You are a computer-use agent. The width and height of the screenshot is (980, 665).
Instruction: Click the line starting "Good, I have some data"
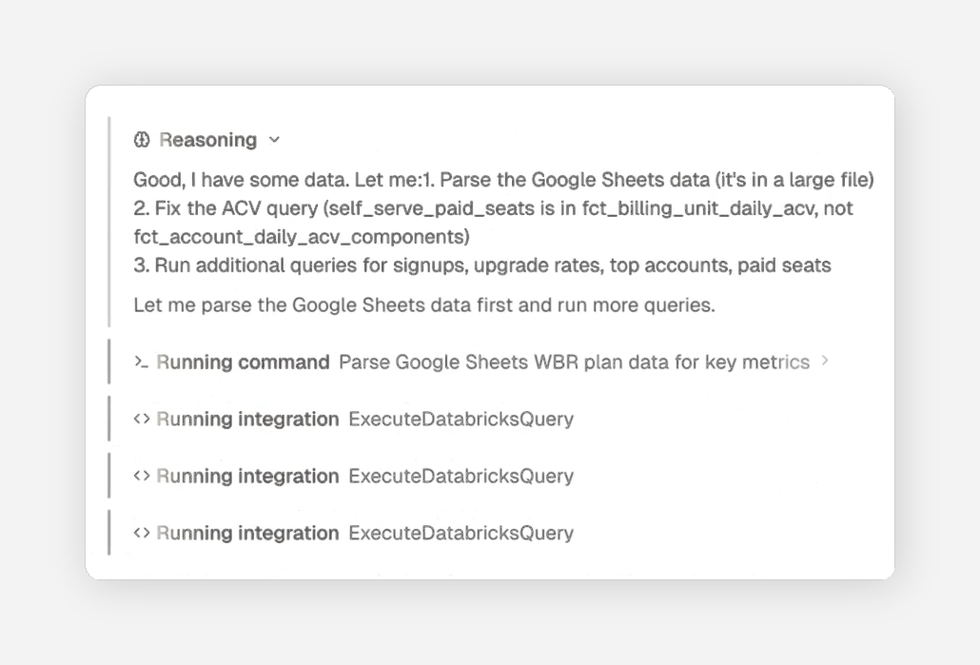pos(503,180)
